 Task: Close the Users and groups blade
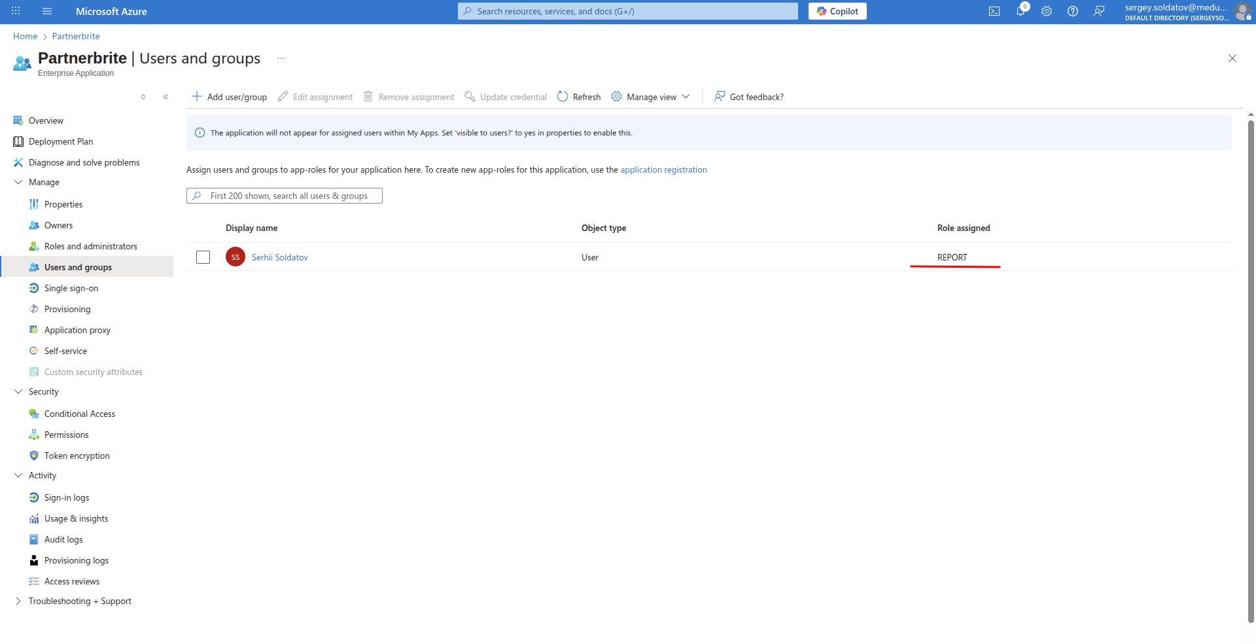click(x=1232, y=58)
